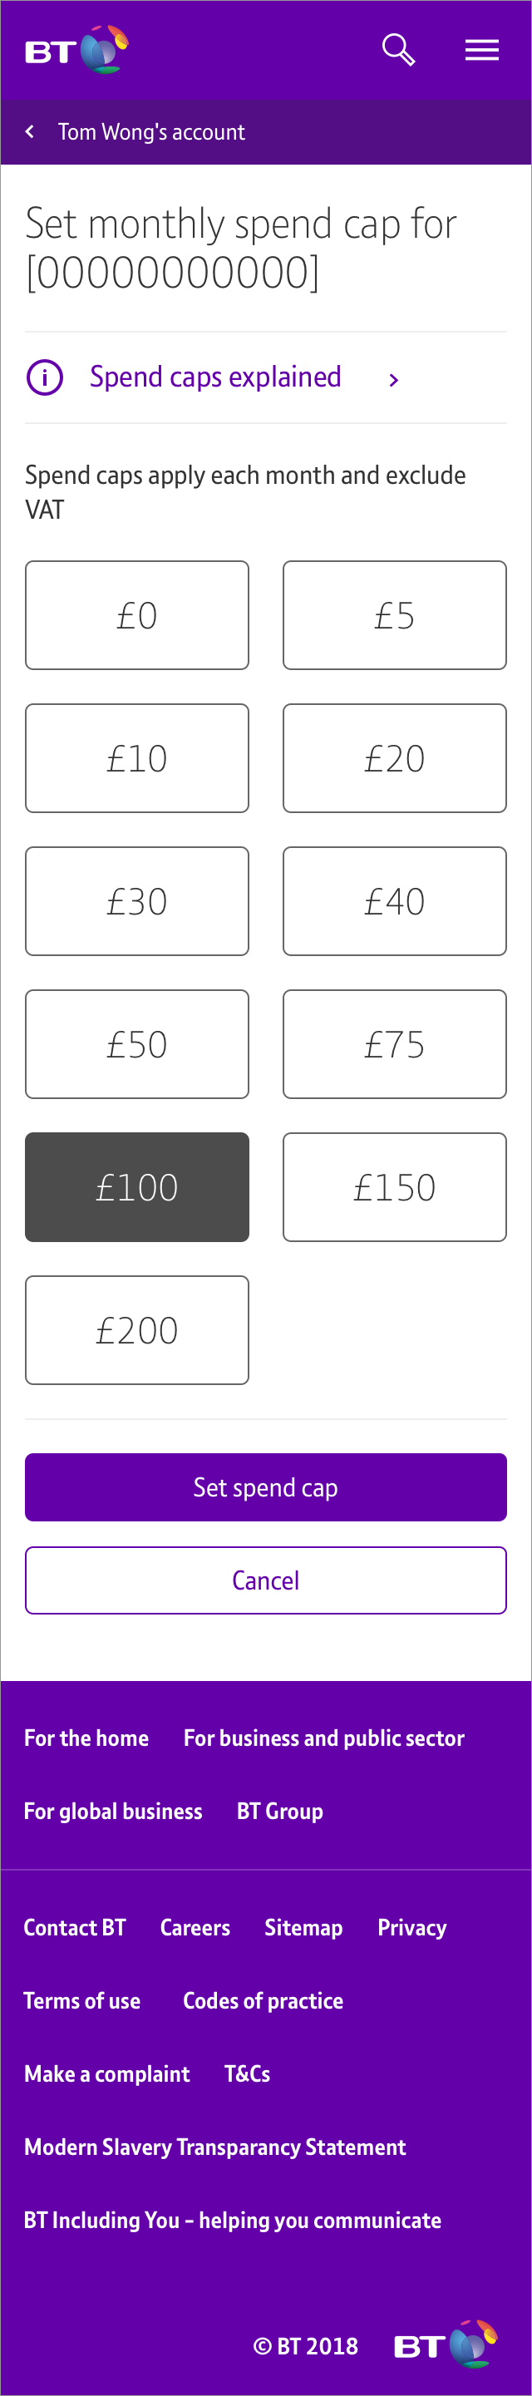
Task: Click the BT logo in header
Action: click(76, 50)
